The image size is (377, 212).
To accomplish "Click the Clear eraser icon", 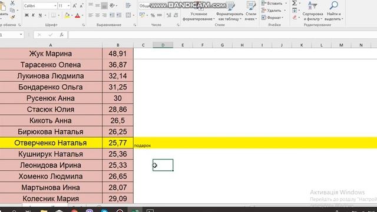I will [295, 17].
